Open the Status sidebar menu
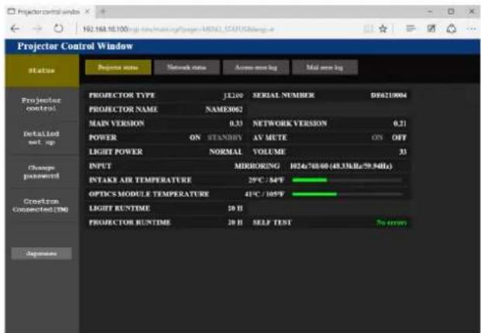481x333 pixels. [42, 71]
